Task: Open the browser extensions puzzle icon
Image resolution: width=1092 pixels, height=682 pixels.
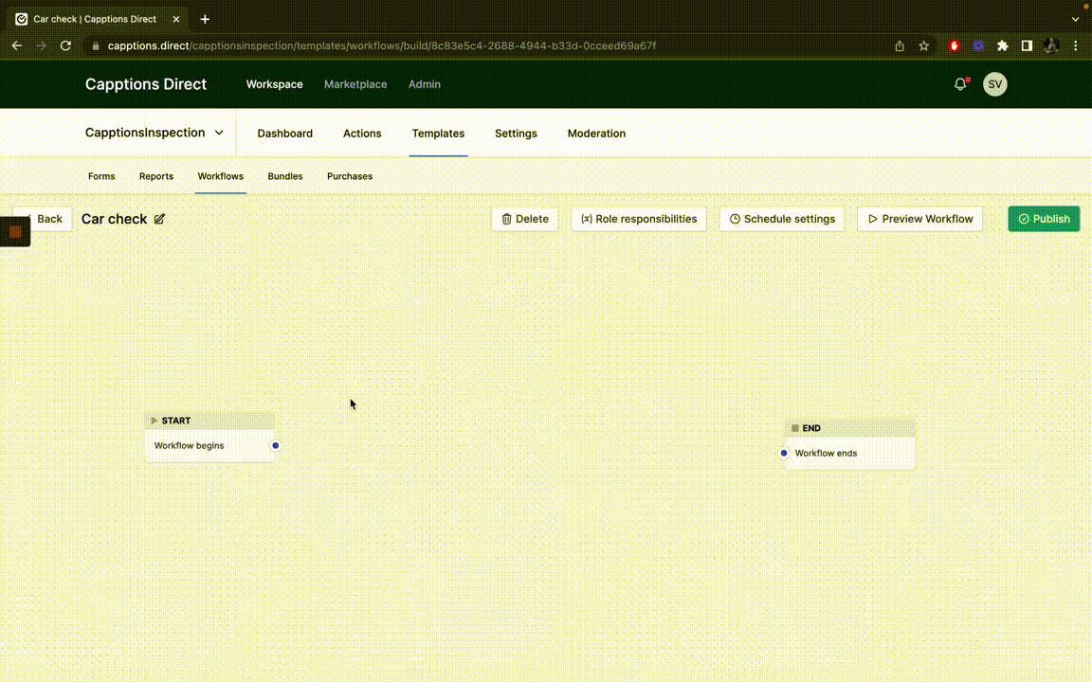Action: tap(1003, 45)
